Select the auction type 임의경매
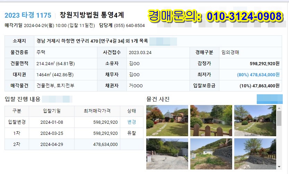Screen dimensions: 289x174 [230, 52]
